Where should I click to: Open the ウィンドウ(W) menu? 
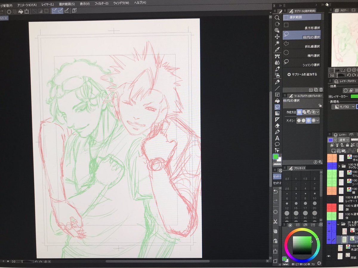point(121,3)
